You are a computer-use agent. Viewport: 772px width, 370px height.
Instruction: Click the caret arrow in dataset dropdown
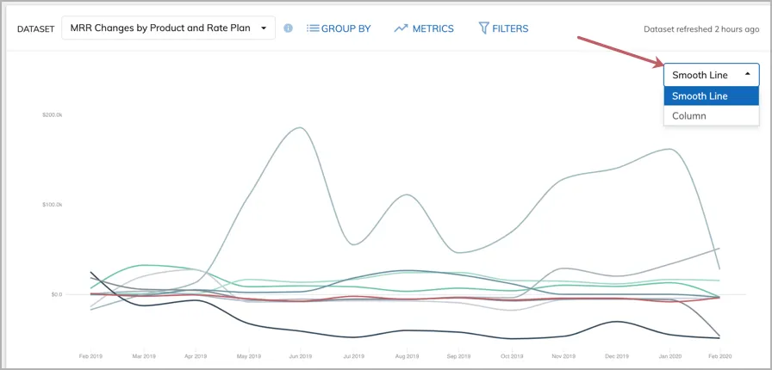click(264, 28)
